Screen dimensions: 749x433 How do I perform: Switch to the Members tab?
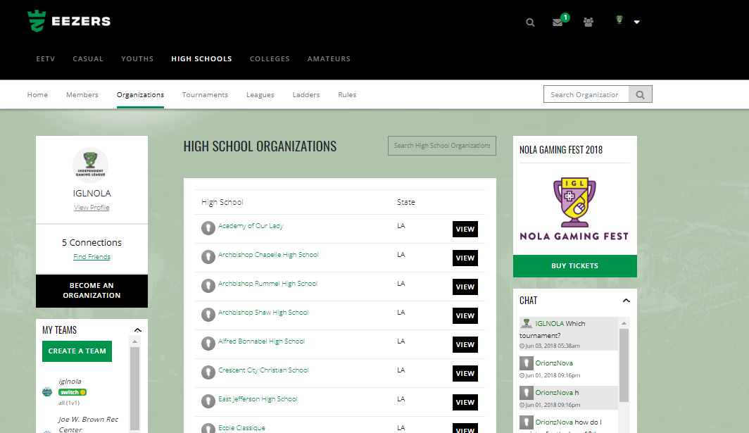coord(82,94)
